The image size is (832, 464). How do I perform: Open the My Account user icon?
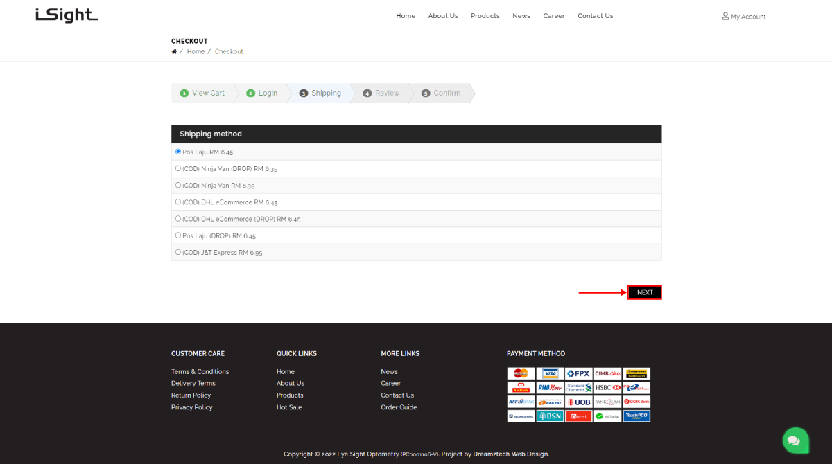[725, 16]
